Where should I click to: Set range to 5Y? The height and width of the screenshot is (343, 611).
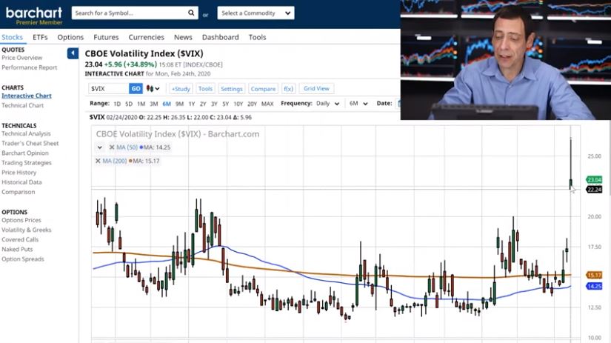coord(225,104)
